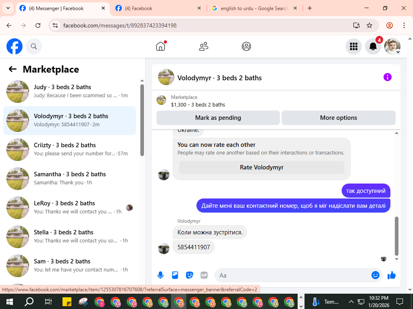Choose a GIF icon
Image resolution: width=413 pixels, height=309 pixels.
[204, 275]
